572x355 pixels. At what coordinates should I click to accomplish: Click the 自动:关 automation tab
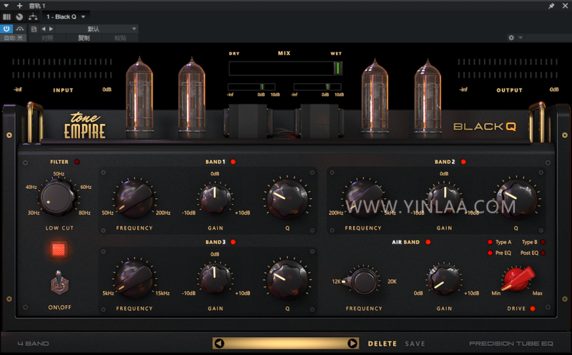pyautogui.click(x=14, y=38)
